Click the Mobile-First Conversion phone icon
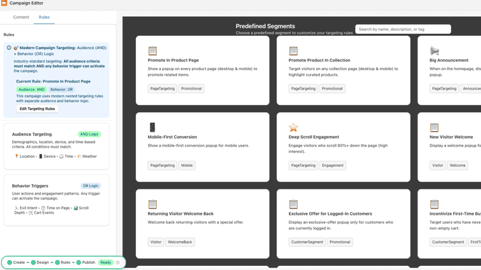This screenshot has width=481, height=270. [x=152, y=127]
